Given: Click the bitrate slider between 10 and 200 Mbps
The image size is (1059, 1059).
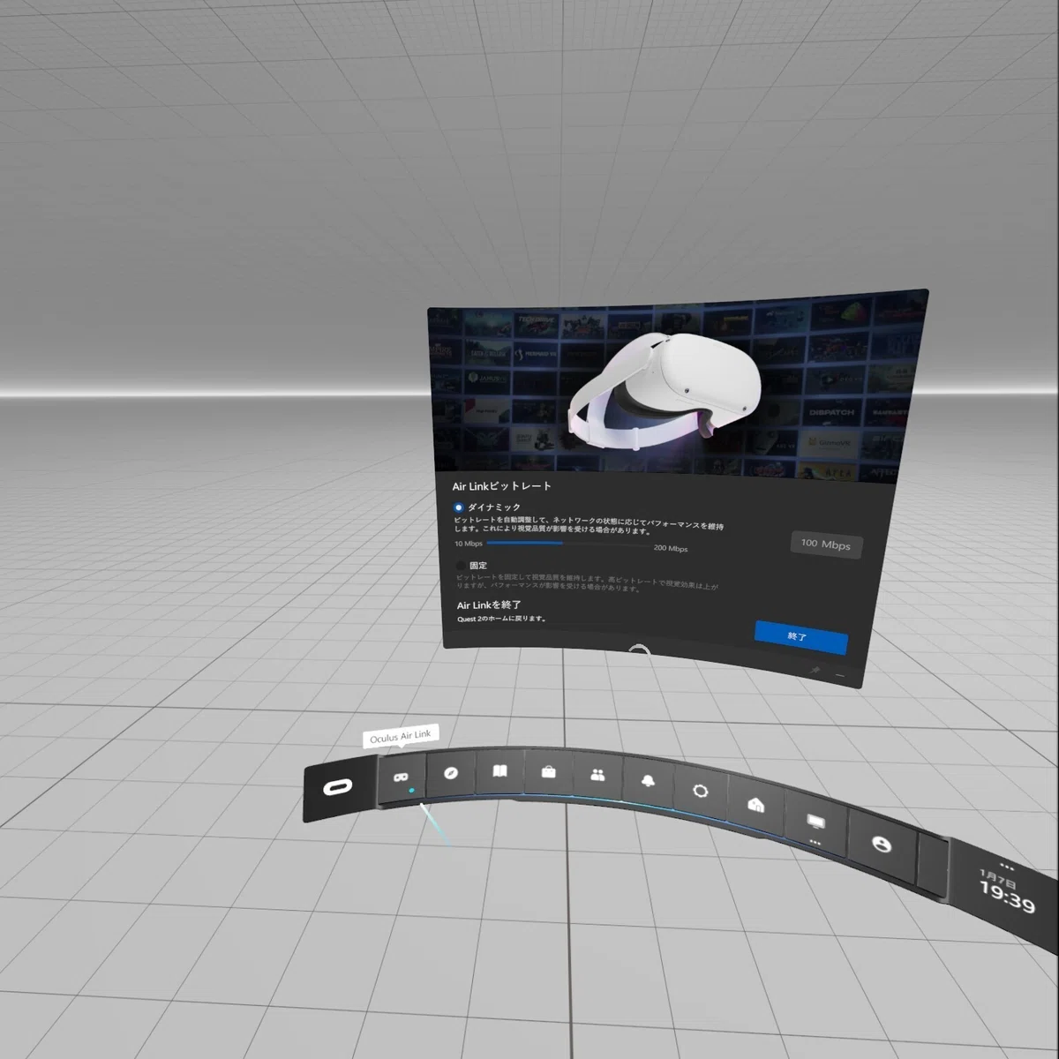Looking at the screenshot, I should (568, 545).
